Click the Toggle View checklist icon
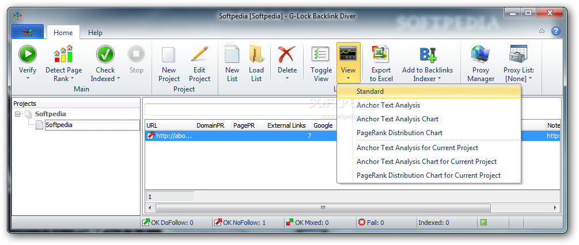The height and width of the screenshot is (245, 579). 320,55
